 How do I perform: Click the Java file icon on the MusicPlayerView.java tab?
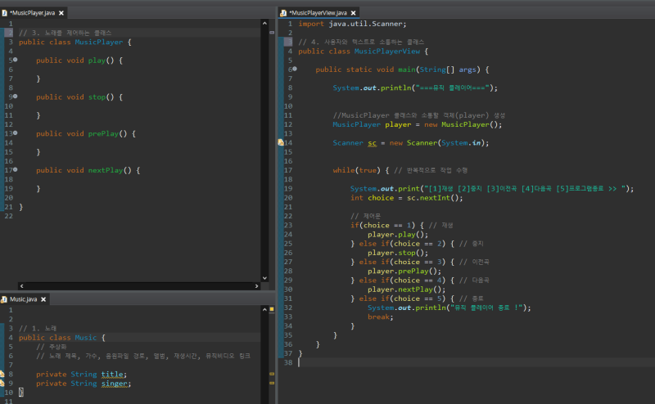[283, 14]
